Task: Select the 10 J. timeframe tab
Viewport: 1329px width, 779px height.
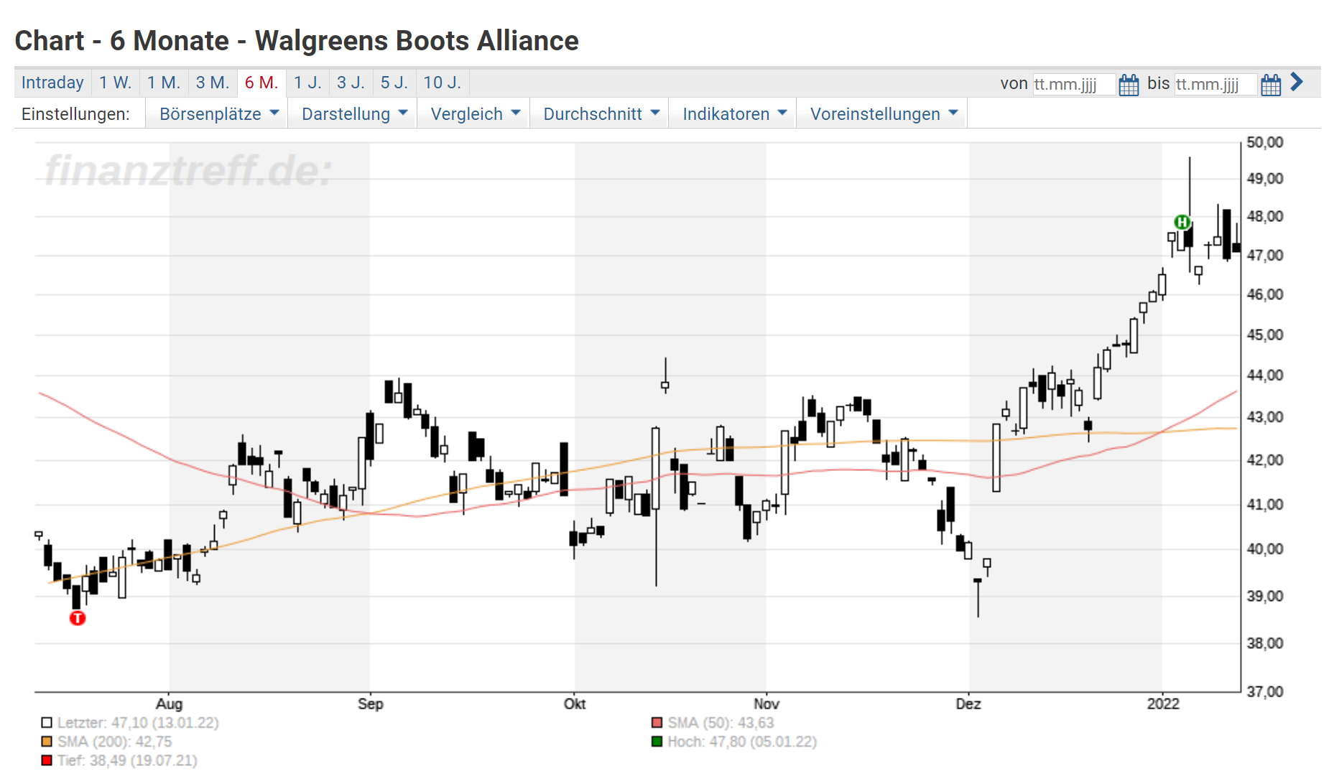Action: [442, 83]
